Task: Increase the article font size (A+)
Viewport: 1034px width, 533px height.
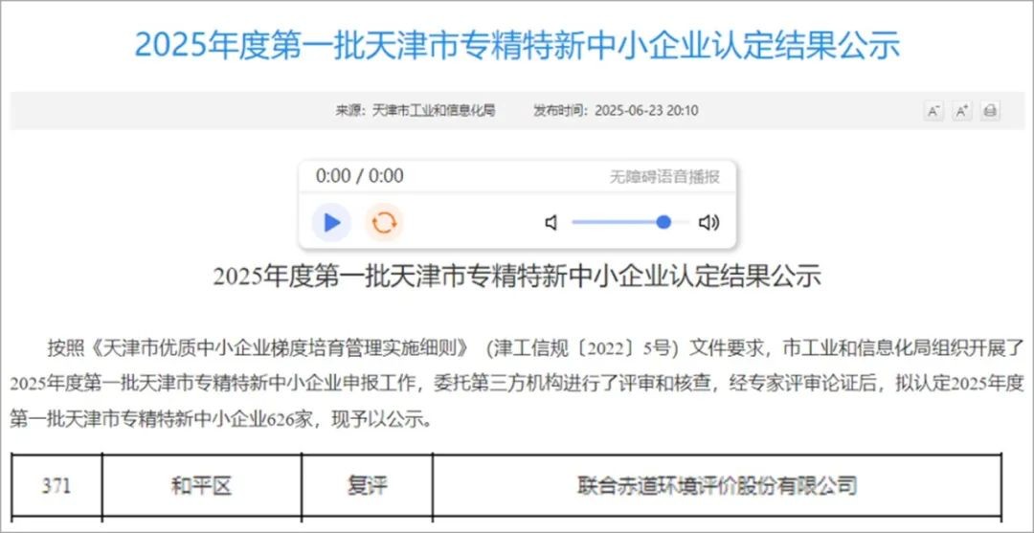Action: coord(962,111)
